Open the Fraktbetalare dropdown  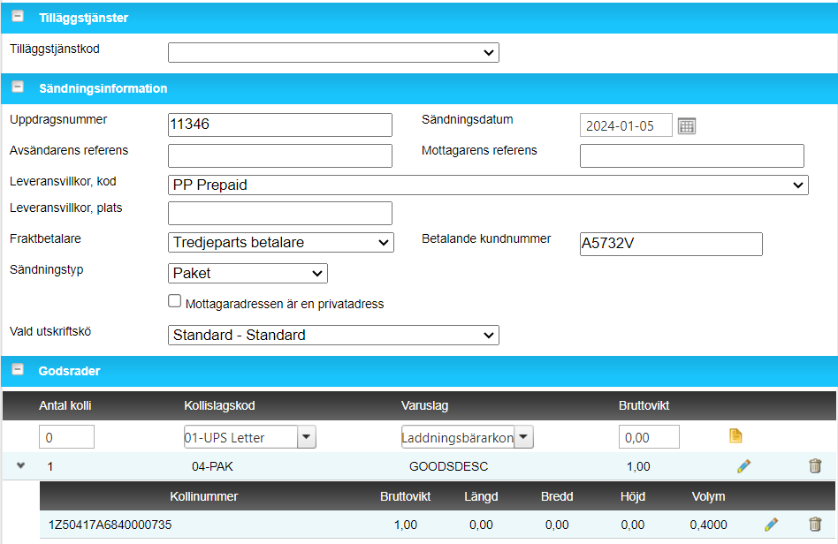coord(280,242)
